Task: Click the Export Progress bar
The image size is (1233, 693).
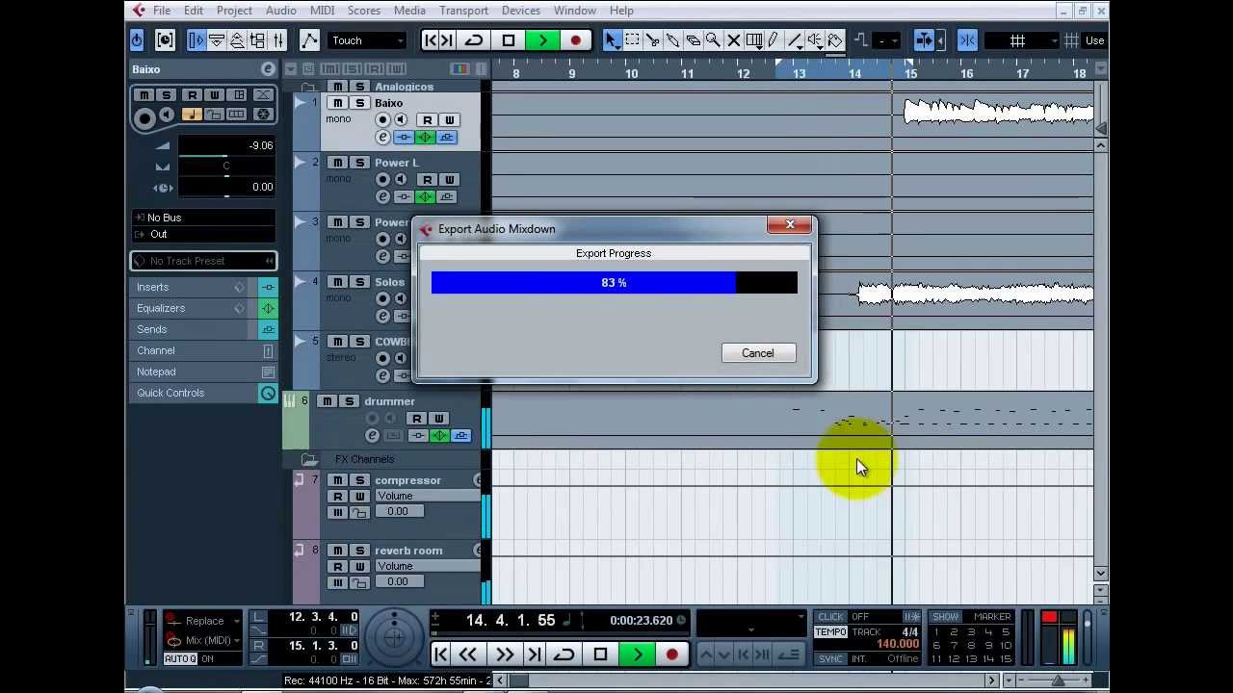Action: coord(614,282)
